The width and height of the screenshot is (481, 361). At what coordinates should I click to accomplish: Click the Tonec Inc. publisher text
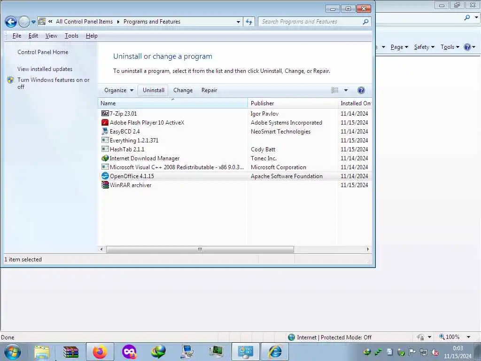click(264, 158)
